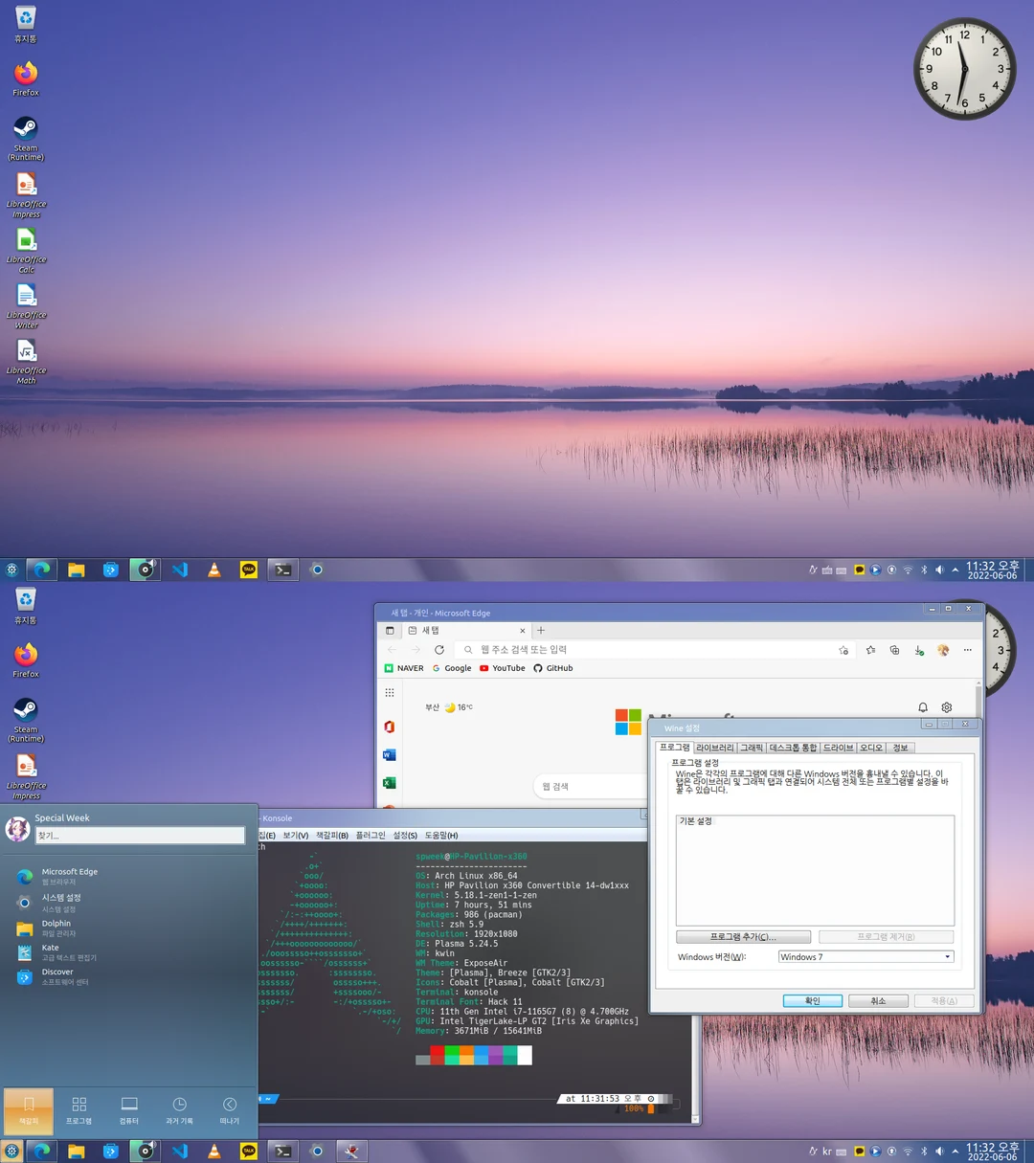Open GitHub from Edge's favorites bar
The image size is (1034, 1163).
coord(552,667)
